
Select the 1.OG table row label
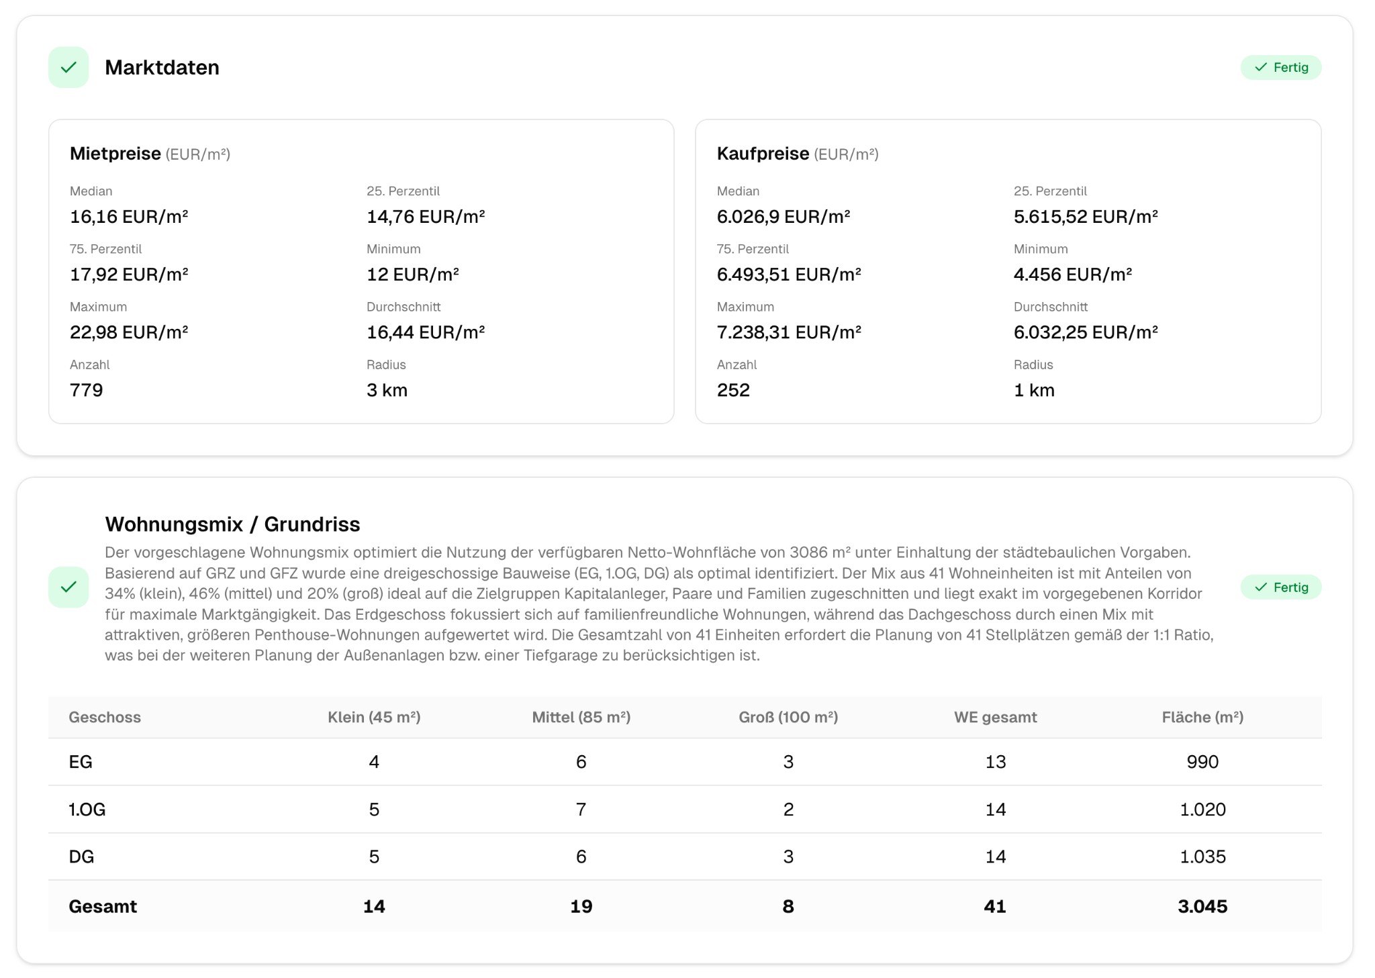coord(87,810)
